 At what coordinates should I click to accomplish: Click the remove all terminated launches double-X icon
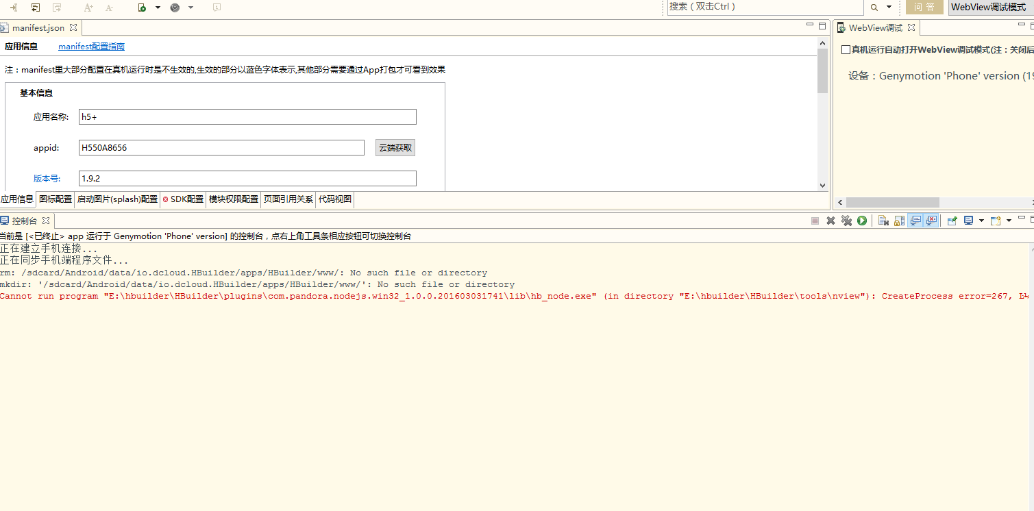click(x=846, y=221)
